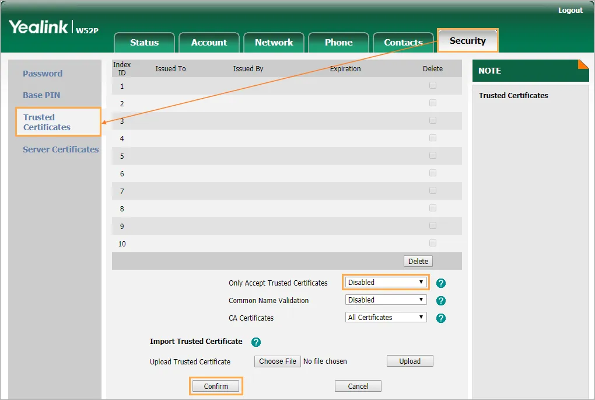Tick the delete checkbox for index 1
The width and height of the screenshot is (595, 400).
pyautogui.click(x=433, y=85)
